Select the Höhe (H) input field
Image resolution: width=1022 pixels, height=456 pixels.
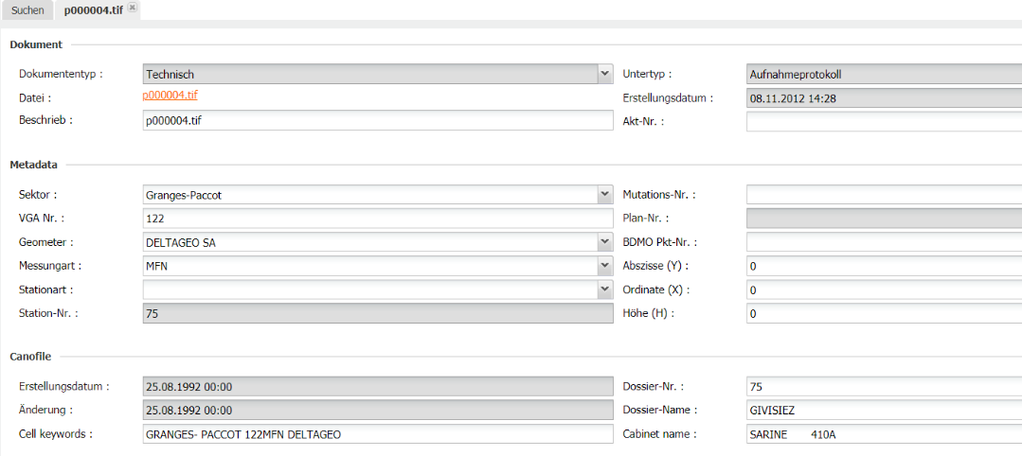(884, 313)
